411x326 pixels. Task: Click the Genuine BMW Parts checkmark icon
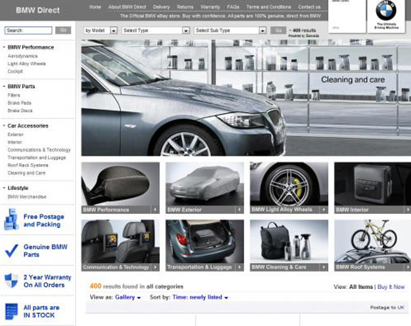point(11,250)
